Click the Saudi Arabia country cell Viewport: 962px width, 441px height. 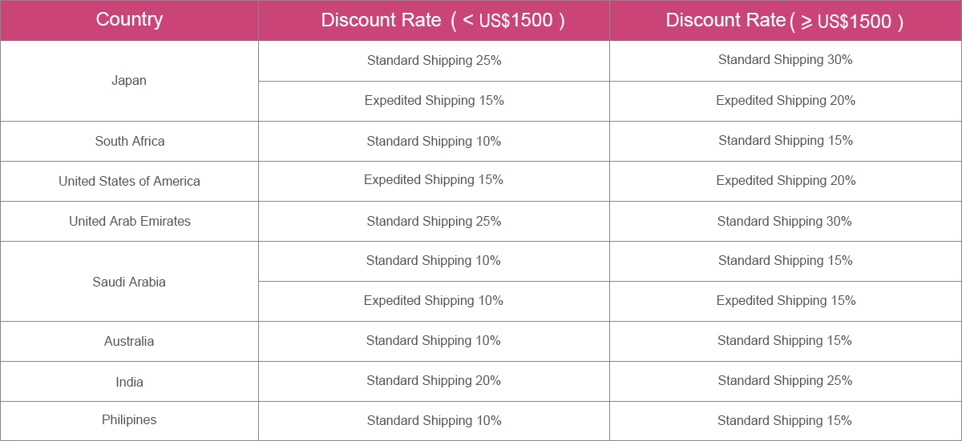click(x=129, y=282)
